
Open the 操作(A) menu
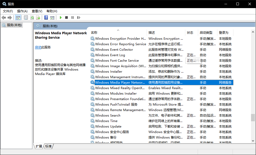(x=22, y=11)
